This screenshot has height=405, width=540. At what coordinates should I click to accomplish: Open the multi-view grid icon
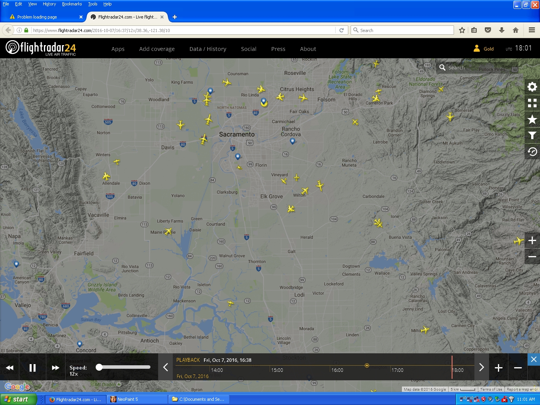(532, 103)
